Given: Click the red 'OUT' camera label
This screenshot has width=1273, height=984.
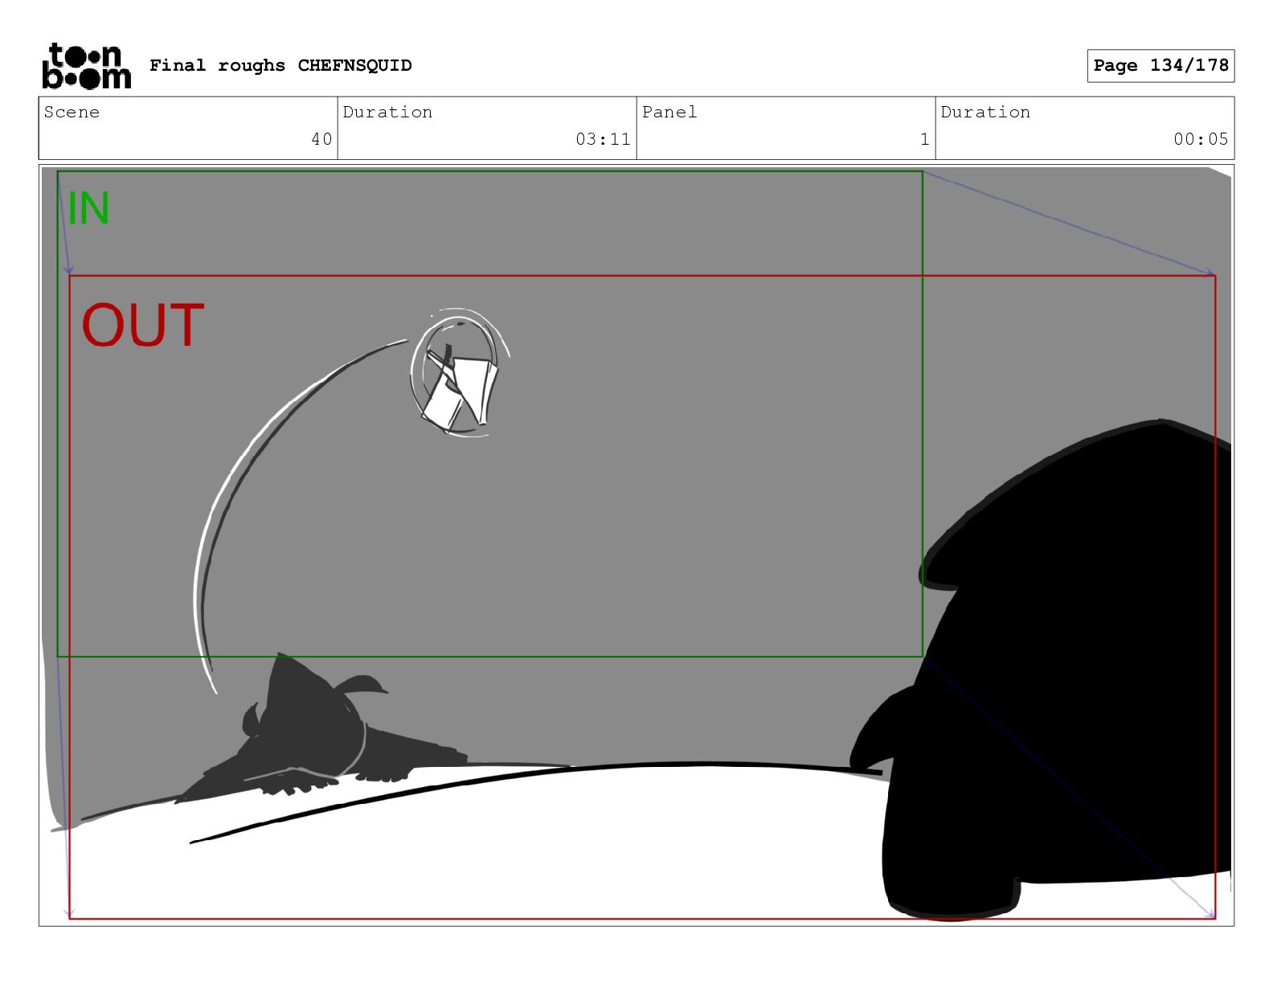Looking at the screenshot, I should pyautogui.click(x=143, y=325).
